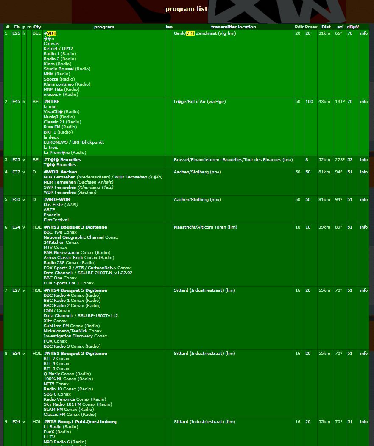Click the 'program list' page title
374x446 pixels.
186,9
